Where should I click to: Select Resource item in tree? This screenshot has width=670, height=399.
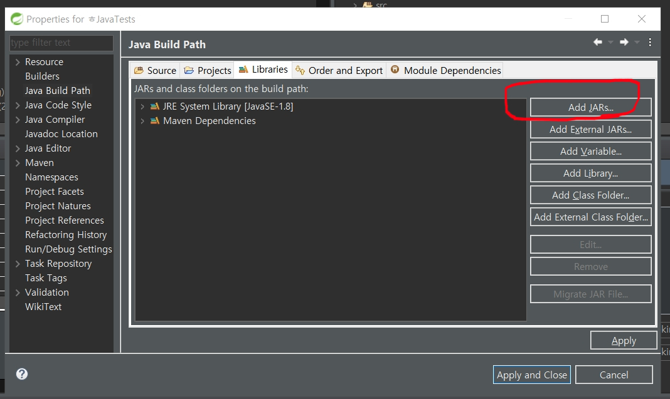coord(44,62)
